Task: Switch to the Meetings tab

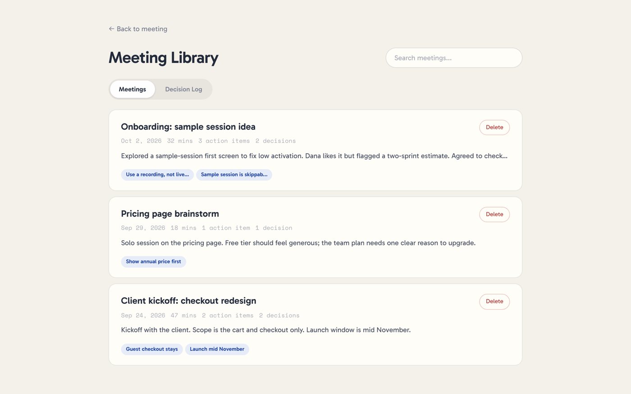Action: (133, 89)
